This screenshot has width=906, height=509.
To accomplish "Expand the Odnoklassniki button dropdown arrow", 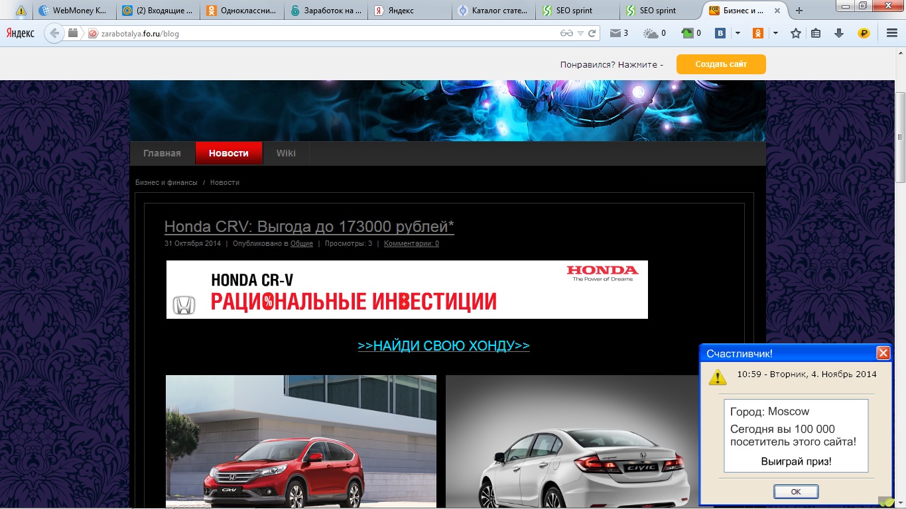I will 775,33.
